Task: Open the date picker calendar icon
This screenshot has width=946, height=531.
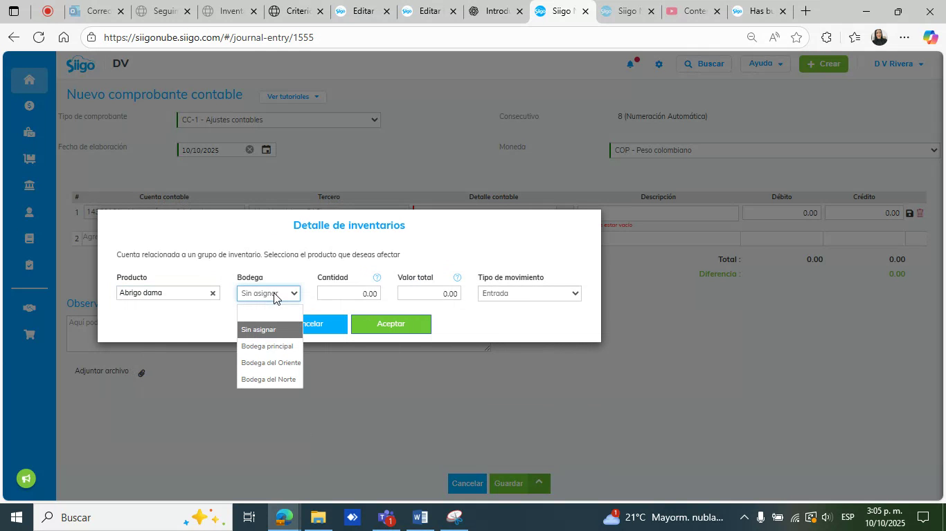Action: pos(266,149)
